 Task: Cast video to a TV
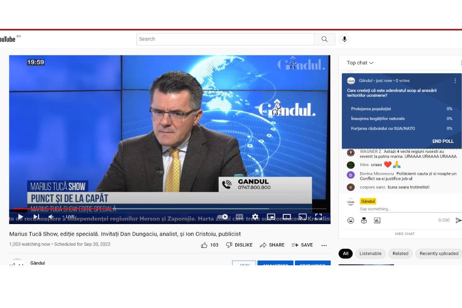click(x=303, y=217)
